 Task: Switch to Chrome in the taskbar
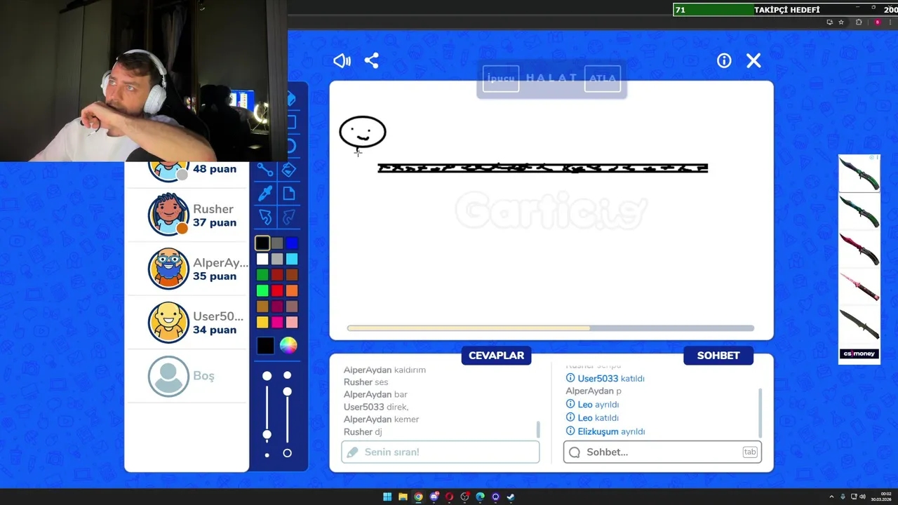pyautogui.click(x=418, y=497)
